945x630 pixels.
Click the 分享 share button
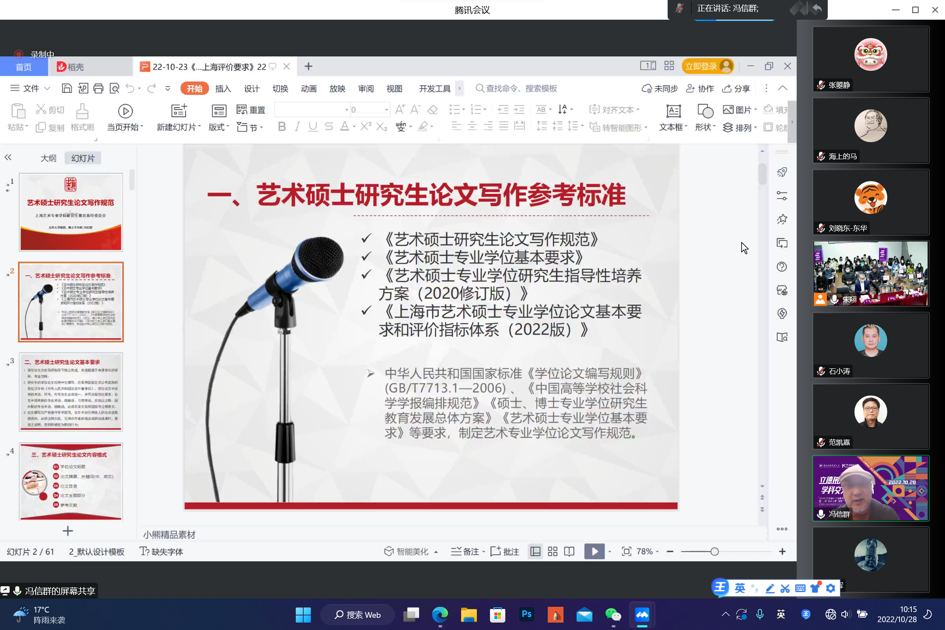(x=736, y=89)
